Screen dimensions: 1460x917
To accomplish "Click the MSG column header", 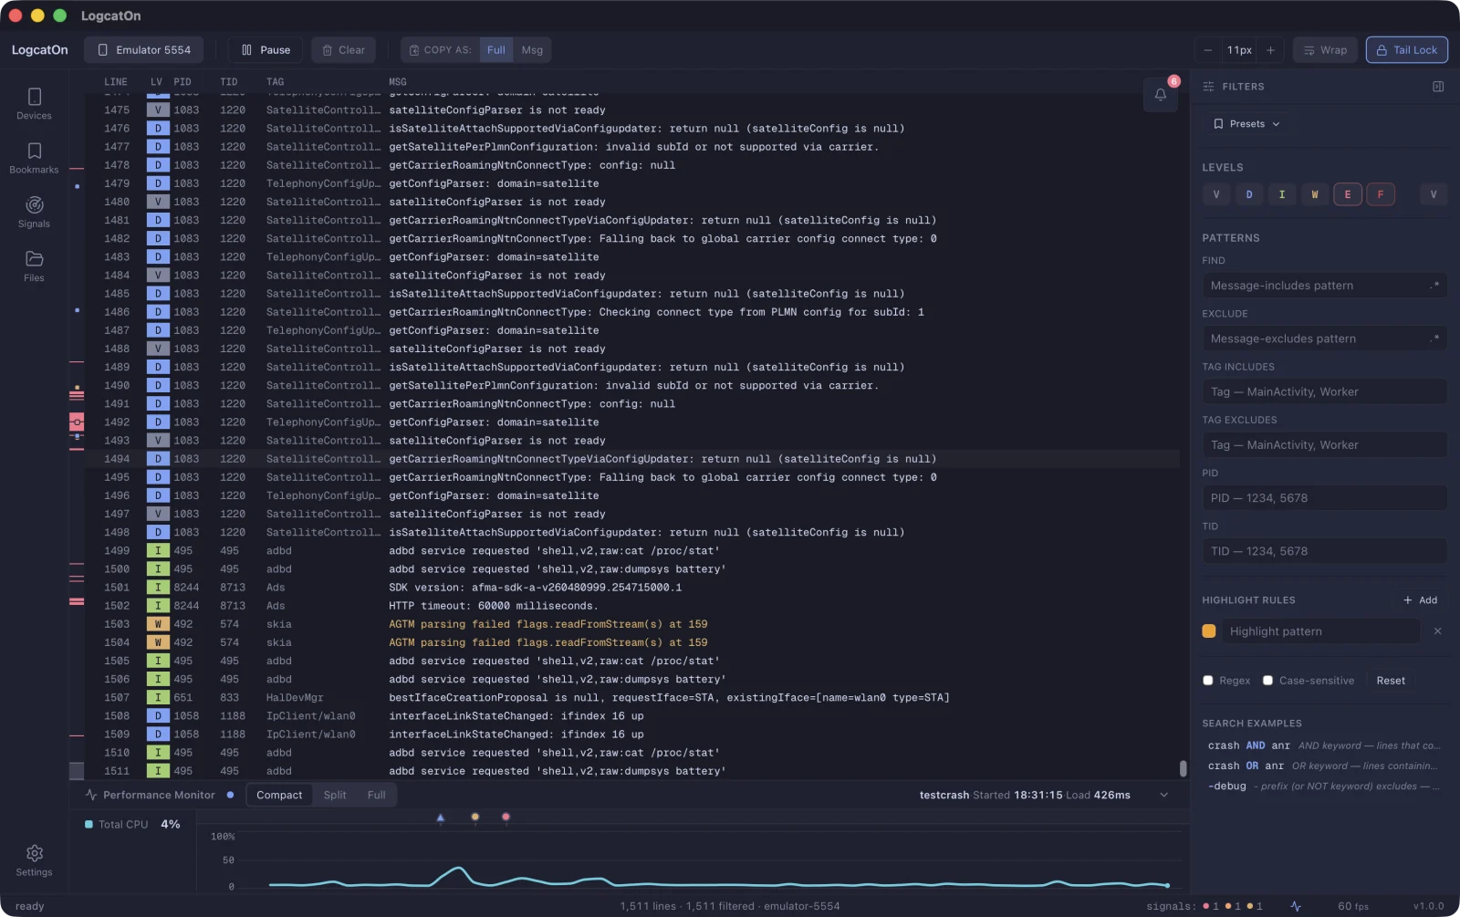I will tap(398, 82).
